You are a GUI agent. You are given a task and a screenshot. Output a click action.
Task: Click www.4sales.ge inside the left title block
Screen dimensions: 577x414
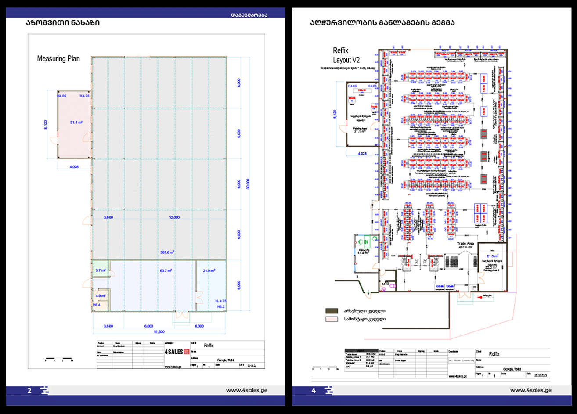173,367
